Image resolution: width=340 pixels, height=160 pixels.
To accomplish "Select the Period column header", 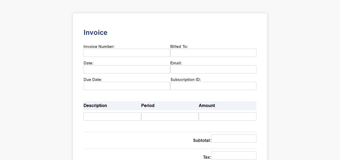I will point(148,105).
